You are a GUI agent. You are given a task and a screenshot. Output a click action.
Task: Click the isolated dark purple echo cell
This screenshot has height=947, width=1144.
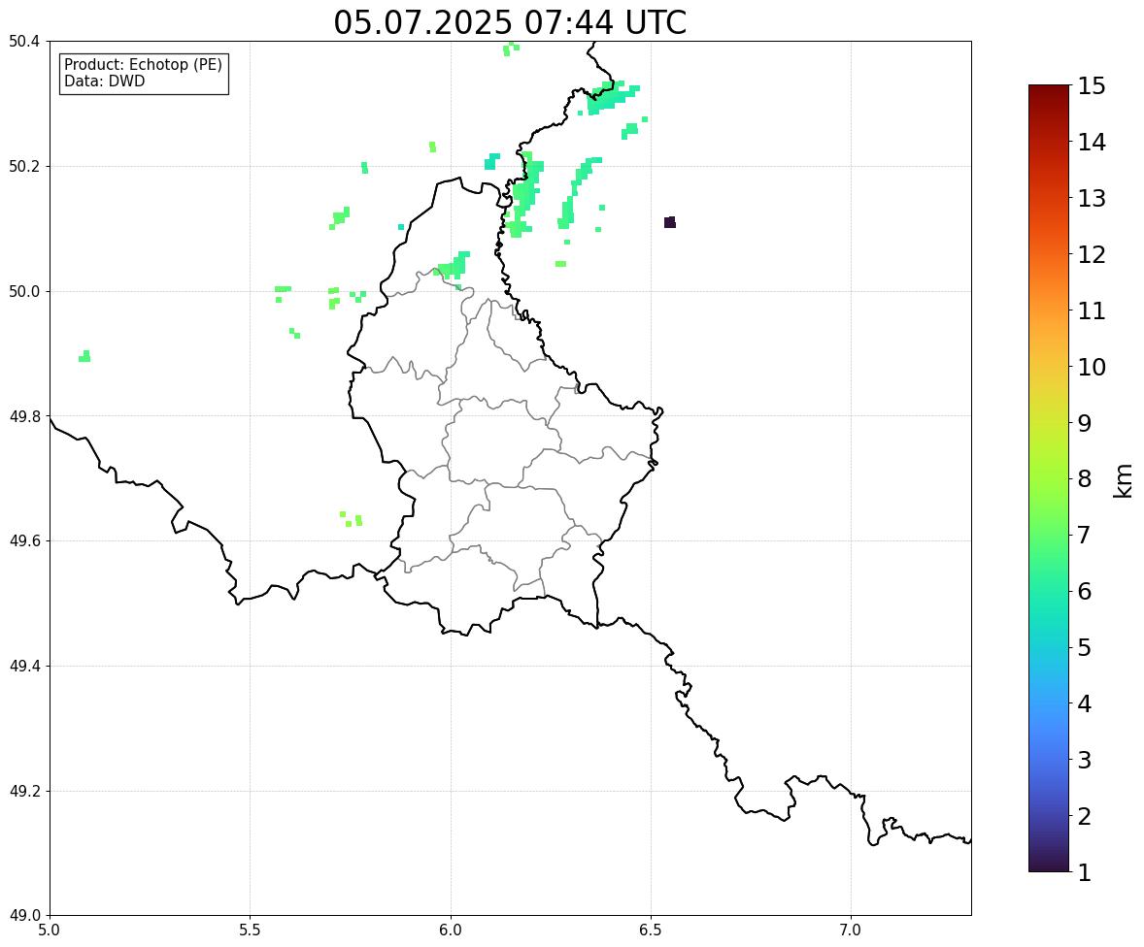coord(670,222)
